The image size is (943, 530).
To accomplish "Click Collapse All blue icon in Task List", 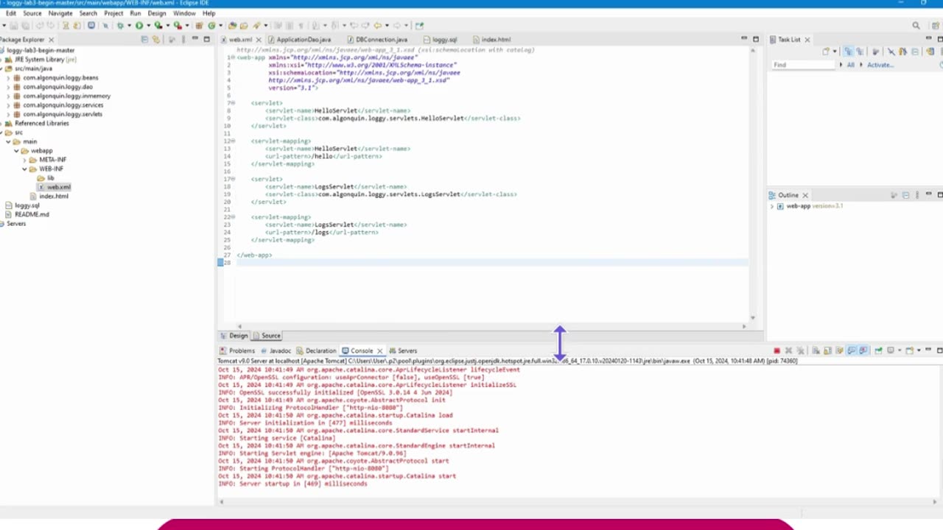I will tap(915, 52).
